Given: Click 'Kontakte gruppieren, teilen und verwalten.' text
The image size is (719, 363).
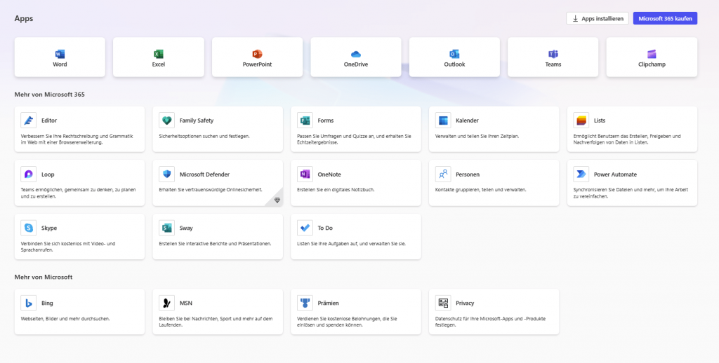Looking at the screenshot, I should [x=480, y=189].
